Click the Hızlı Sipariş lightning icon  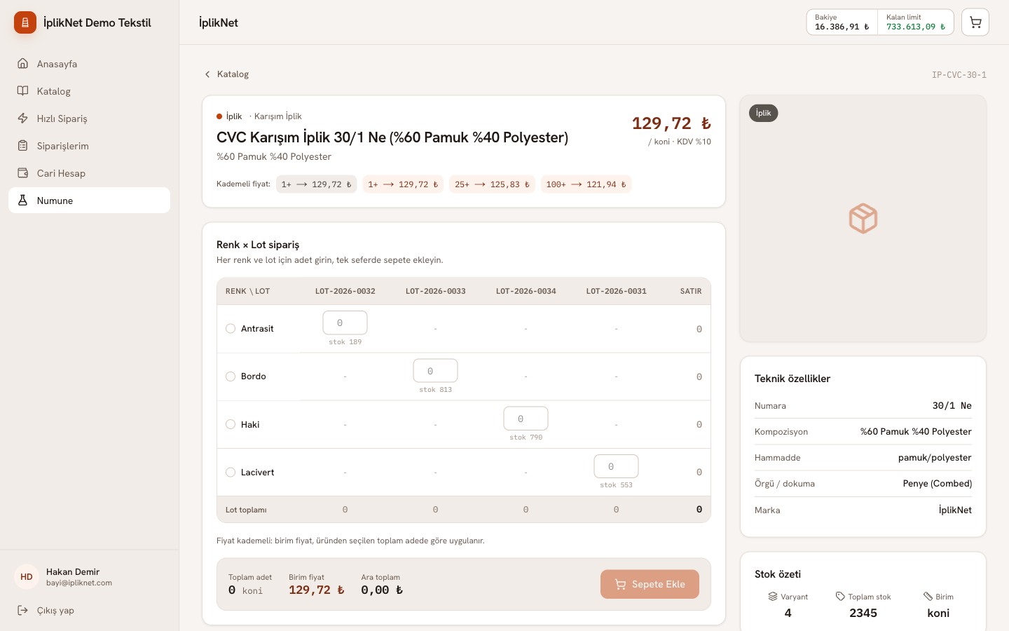(x=23, y=118)
